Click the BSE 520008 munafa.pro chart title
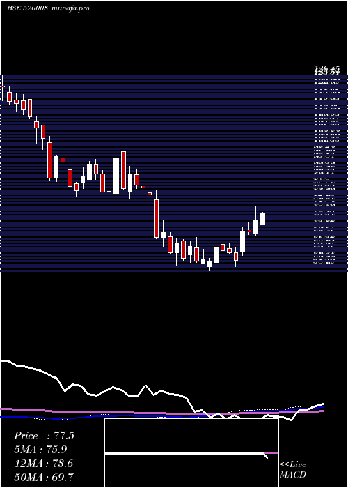This screenshot has height=488, width=348. (48, 8)
